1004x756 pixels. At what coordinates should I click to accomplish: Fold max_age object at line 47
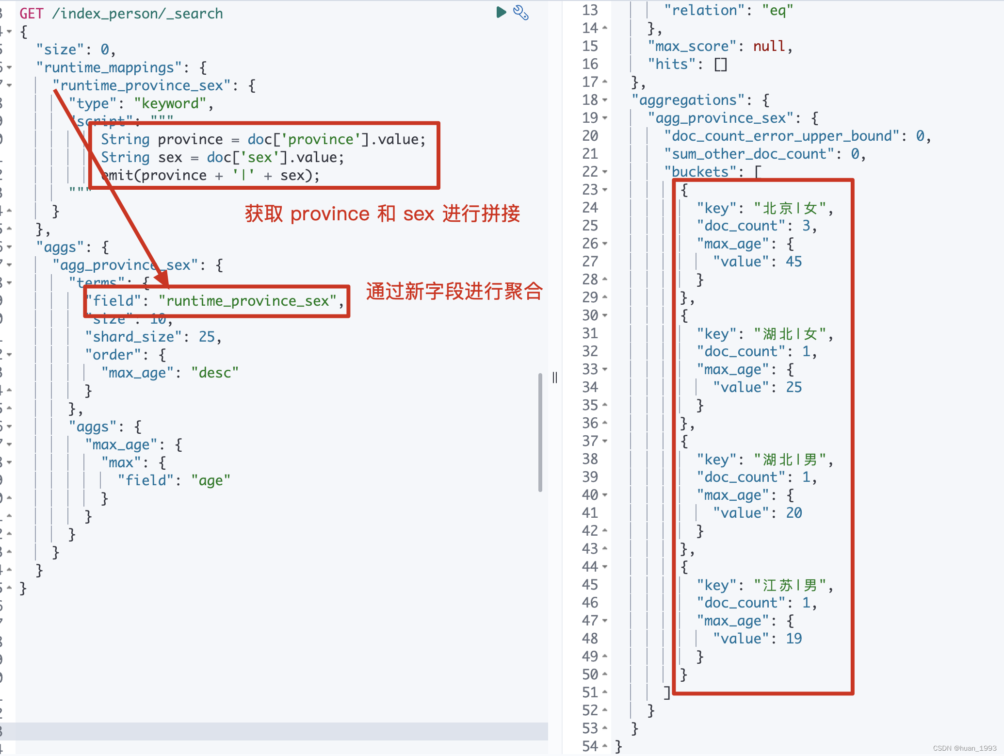point(605,621)
